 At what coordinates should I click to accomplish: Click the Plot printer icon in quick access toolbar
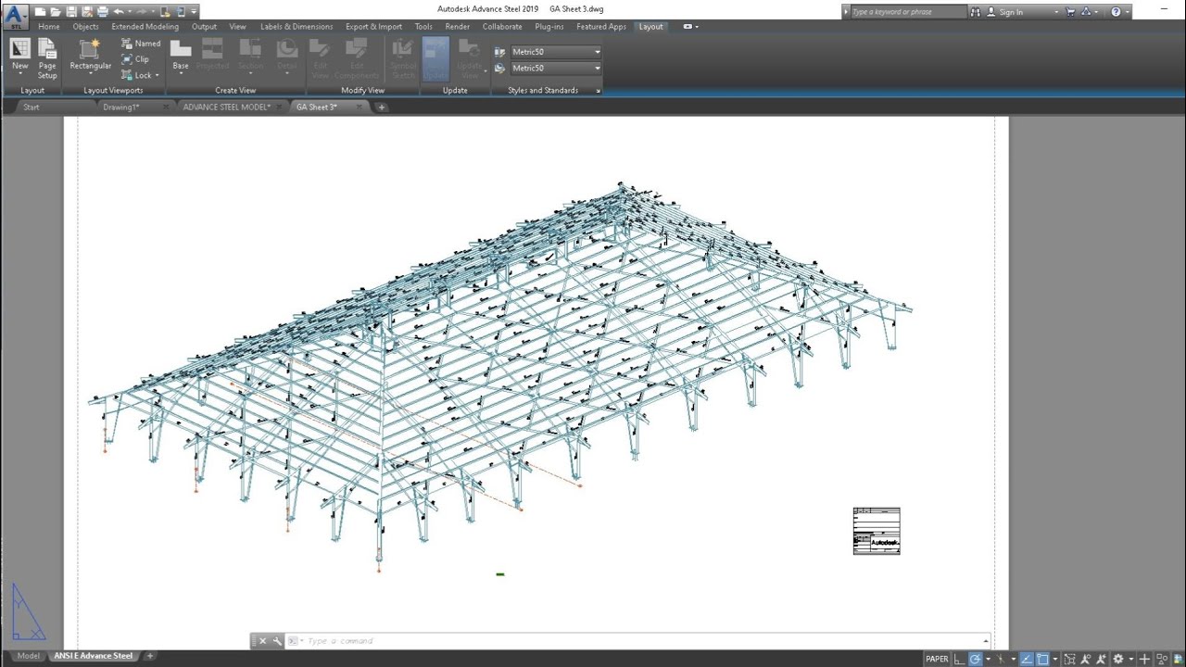(x=102, y=12)
